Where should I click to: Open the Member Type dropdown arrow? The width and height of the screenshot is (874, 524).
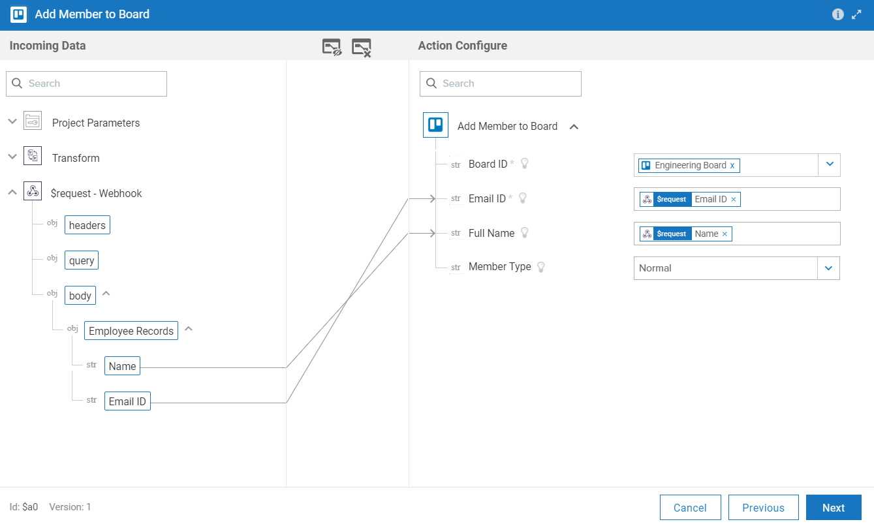click(828, 268)
